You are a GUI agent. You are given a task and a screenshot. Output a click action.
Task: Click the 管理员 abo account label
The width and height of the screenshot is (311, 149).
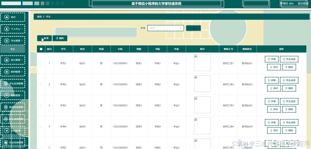click(x=287, y=3)
